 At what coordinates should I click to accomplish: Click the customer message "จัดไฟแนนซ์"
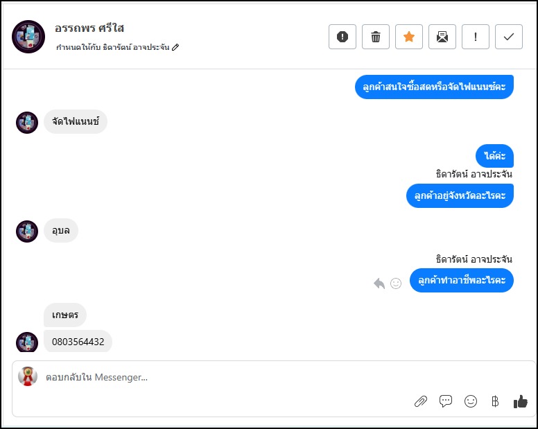pos(76,122)
